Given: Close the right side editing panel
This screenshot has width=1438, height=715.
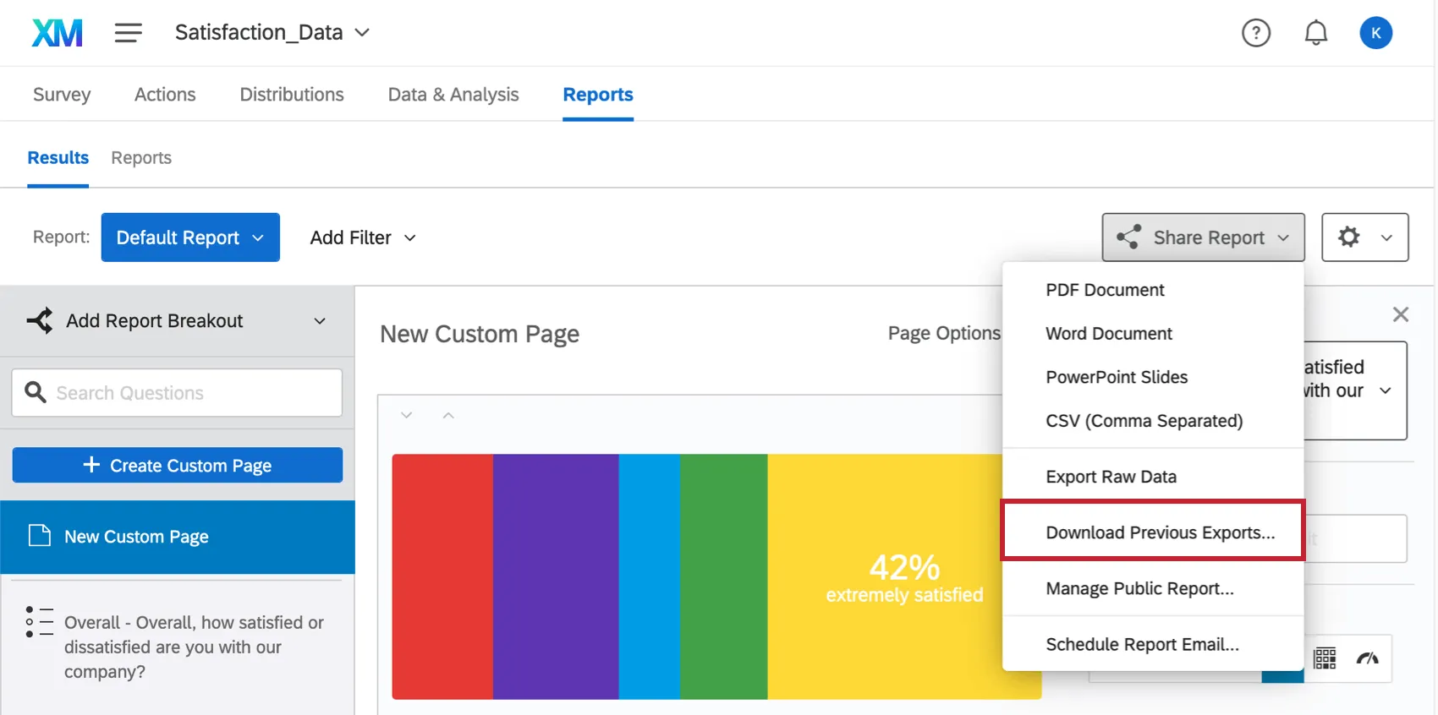Looking at the screenshot, I should (x=1400, y=314).
